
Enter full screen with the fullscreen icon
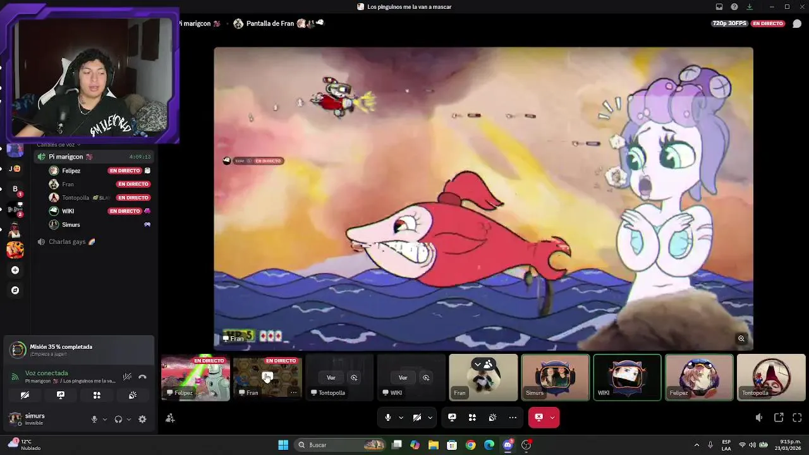coord(797,418)
